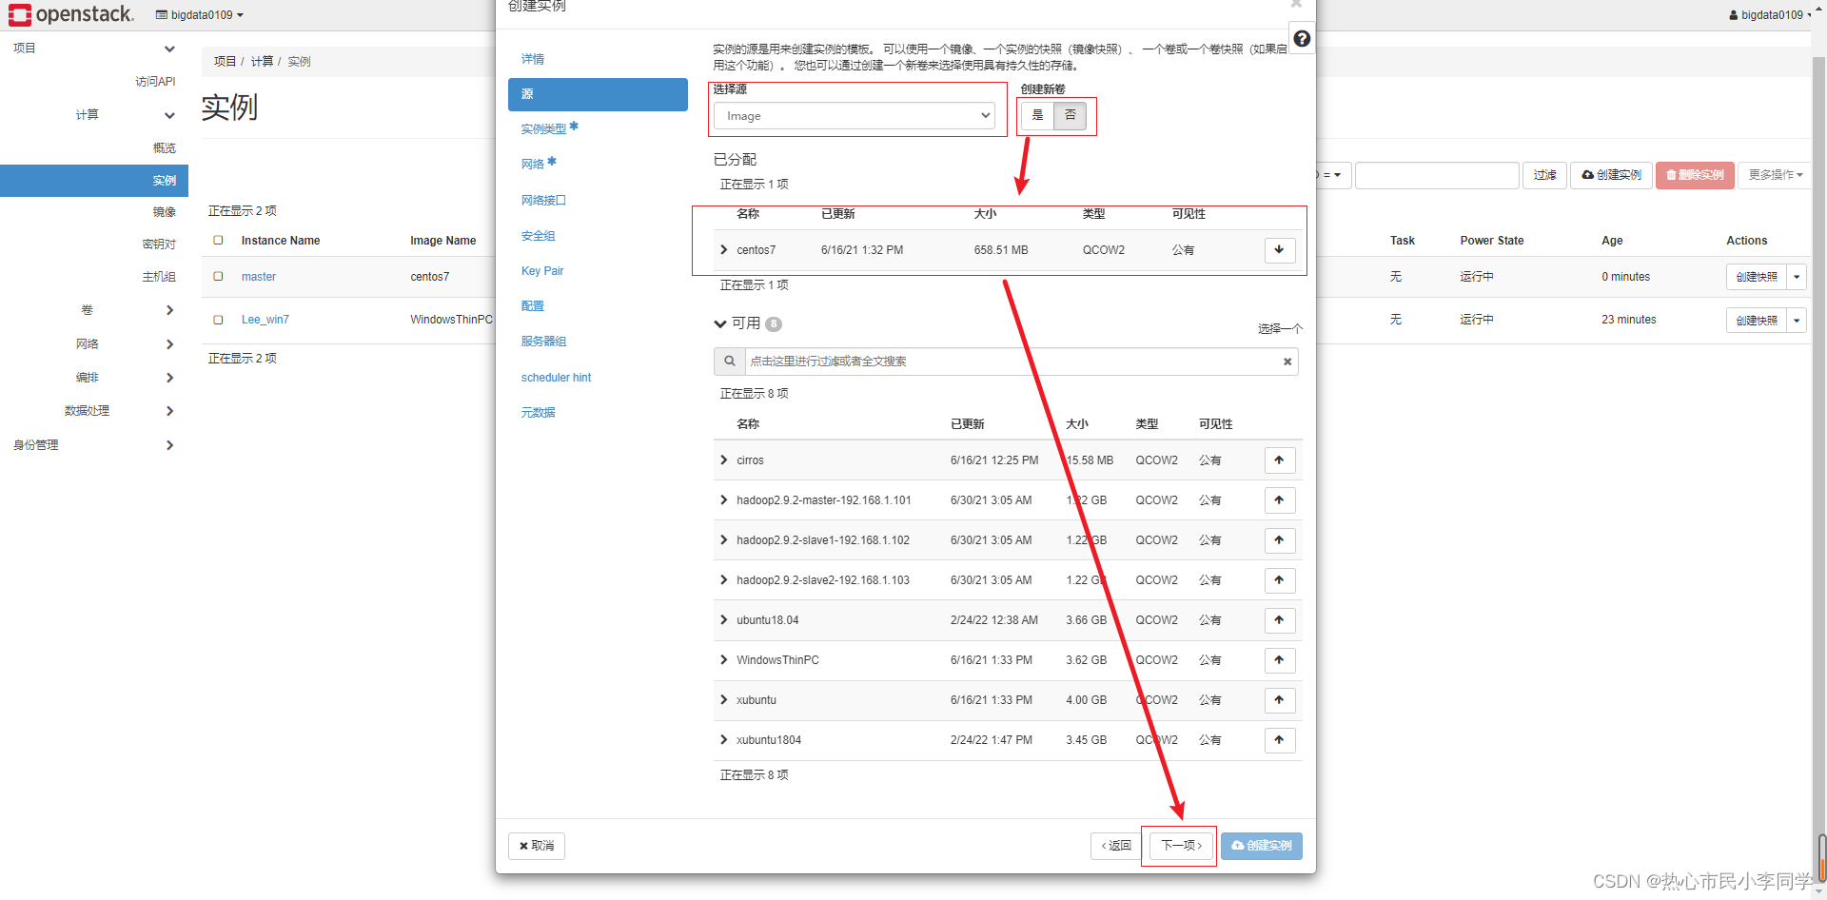Toggle the select-all instances checkbox
Image resolution: width=1827 pixels, height=900 pixels.
(218, 240)
